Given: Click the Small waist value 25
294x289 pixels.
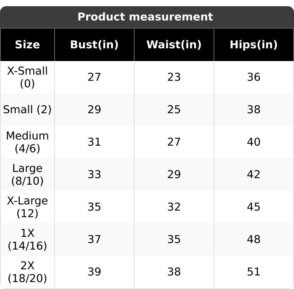Looking at the screenshot, I should (174, 110).
